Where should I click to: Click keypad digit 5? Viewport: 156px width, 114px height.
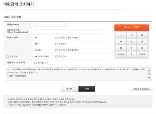(x=131, y=48)
